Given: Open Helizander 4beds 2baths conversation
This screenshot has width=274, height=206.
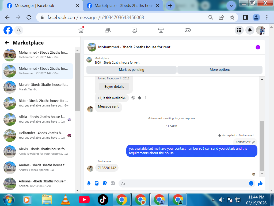Looking at the screenshot, I should (37, 135).
